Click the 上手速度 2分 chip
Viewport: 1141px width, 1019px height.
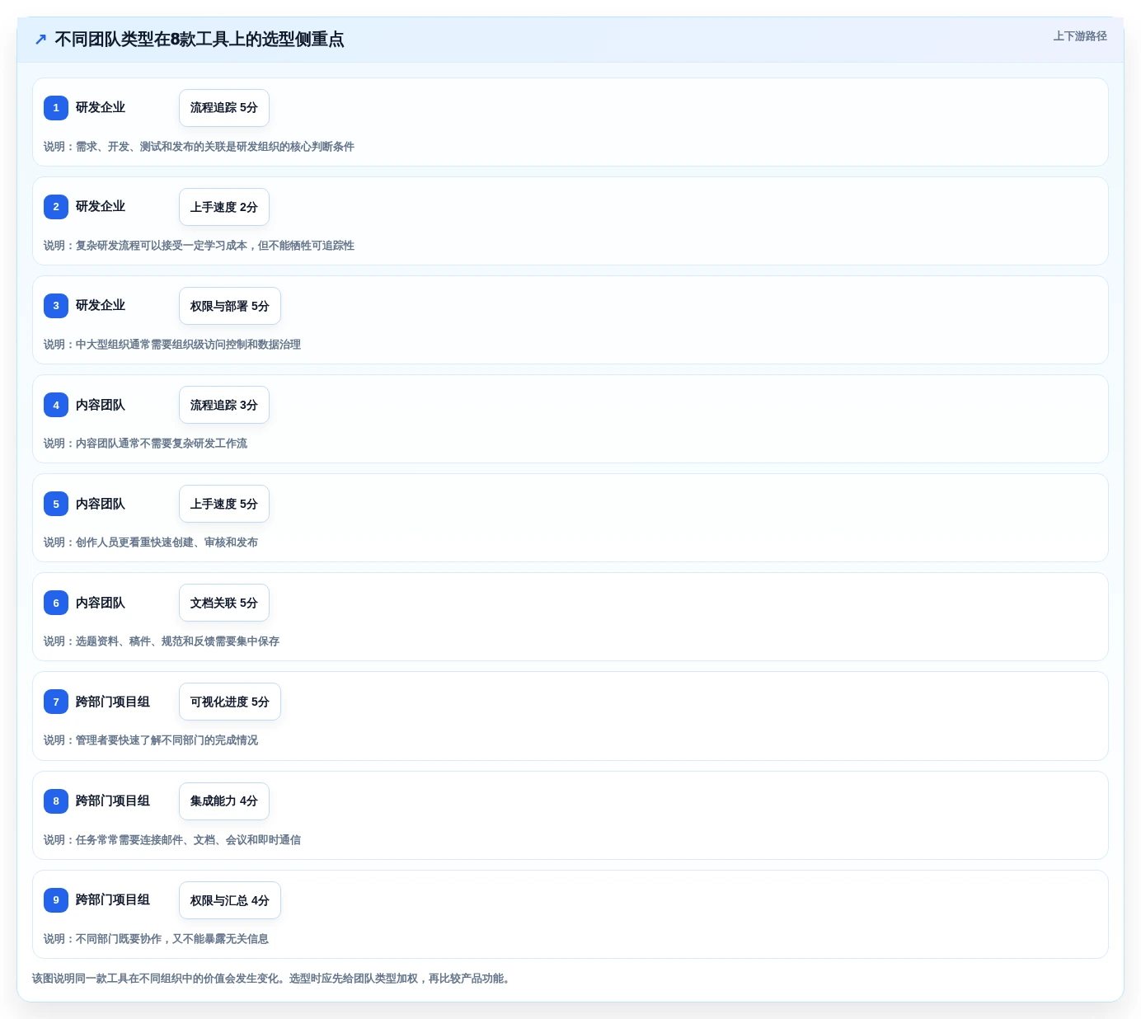click(x=224, y=207)
